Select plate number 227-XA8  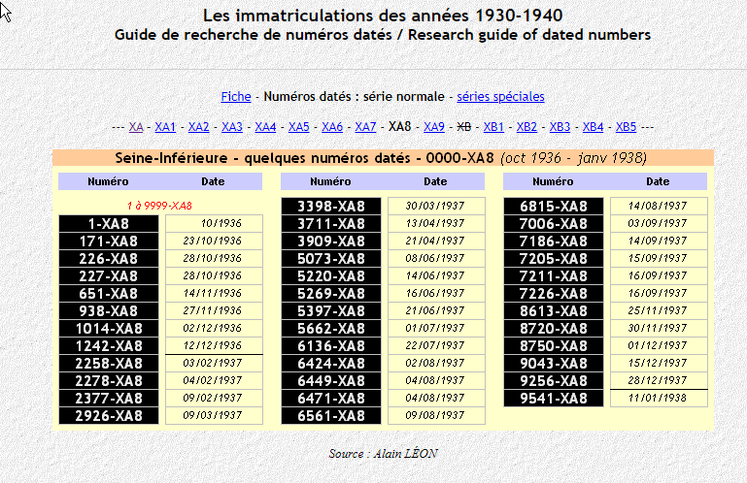pos(109,276)
